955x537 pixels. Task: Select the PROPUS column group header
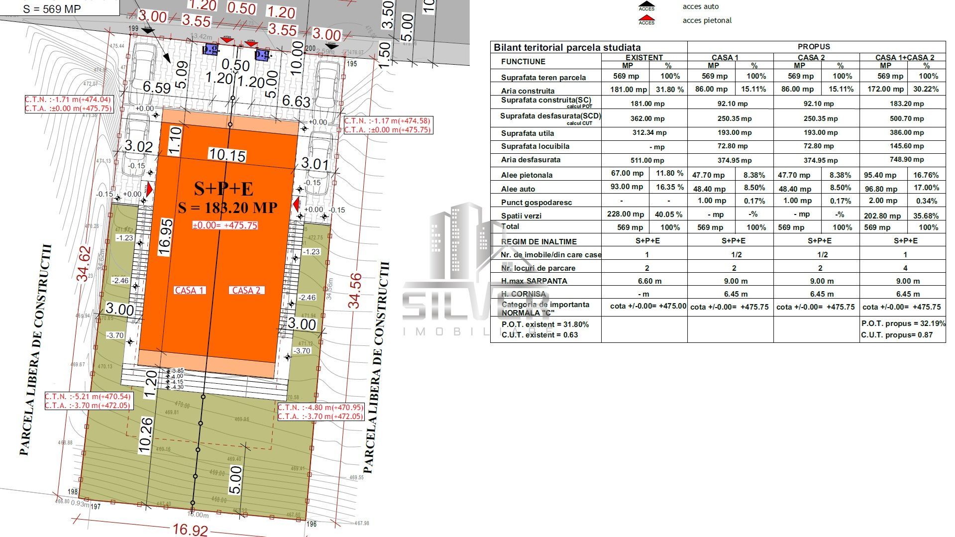(x=814, y=47)
